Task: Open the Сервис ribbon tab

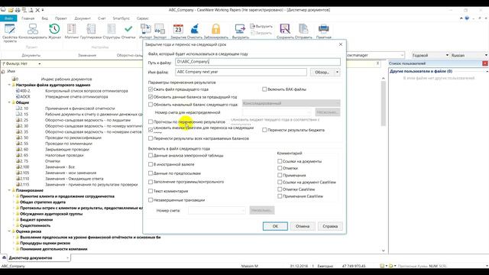Action: click(143, 18)
